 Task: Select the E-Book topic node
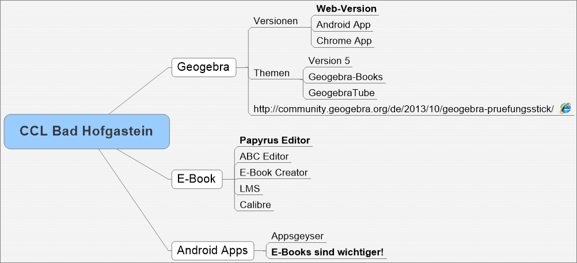(x=197, y=179)
